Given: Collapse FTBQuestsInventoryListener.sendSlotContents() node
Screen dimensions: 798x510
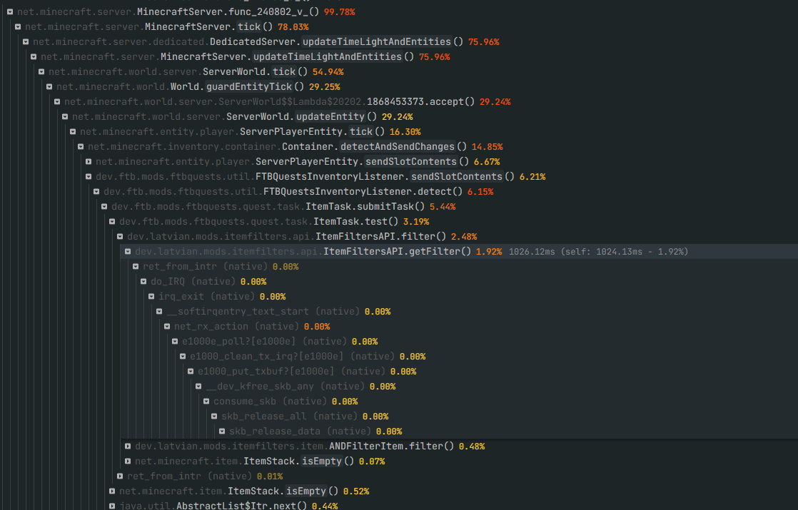Looking at the screenshot, I should click(x=89, y=176).
